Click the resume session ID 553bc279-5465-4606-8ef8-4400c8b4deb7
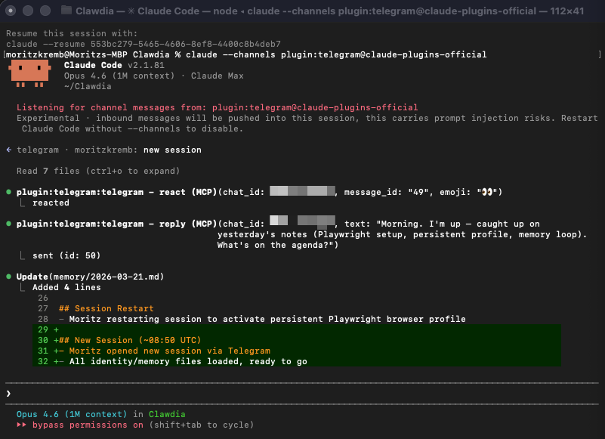The image size is (605, 439). point(186,44)
